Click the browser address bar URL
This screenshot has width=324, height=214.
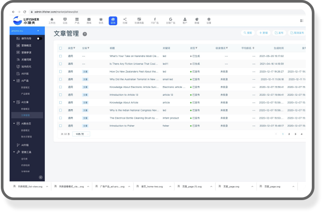[56, 12]
